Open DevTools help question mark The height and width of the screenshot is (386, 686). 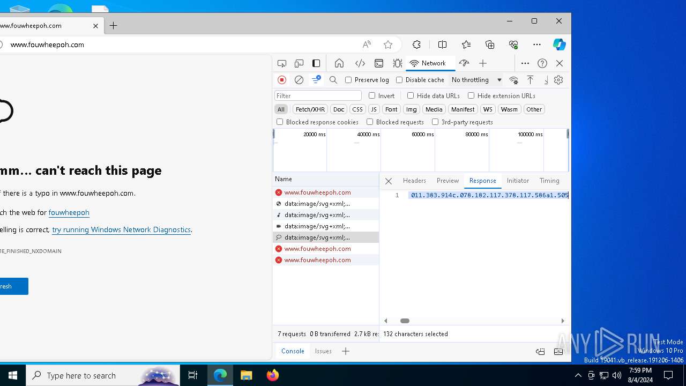pyautogui.click(x=542, y=63)
